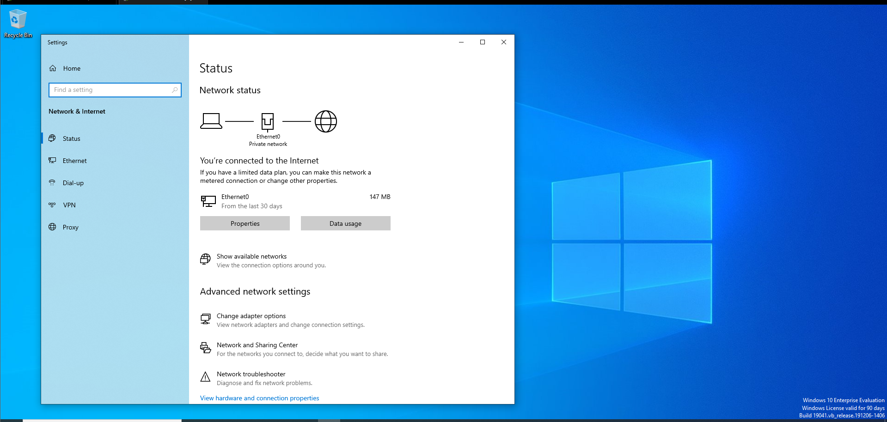This screenshot has width=887, height=422.
Task: Switch to the VPN settings page
Action: pyautogui.click(x=69, y=205)
